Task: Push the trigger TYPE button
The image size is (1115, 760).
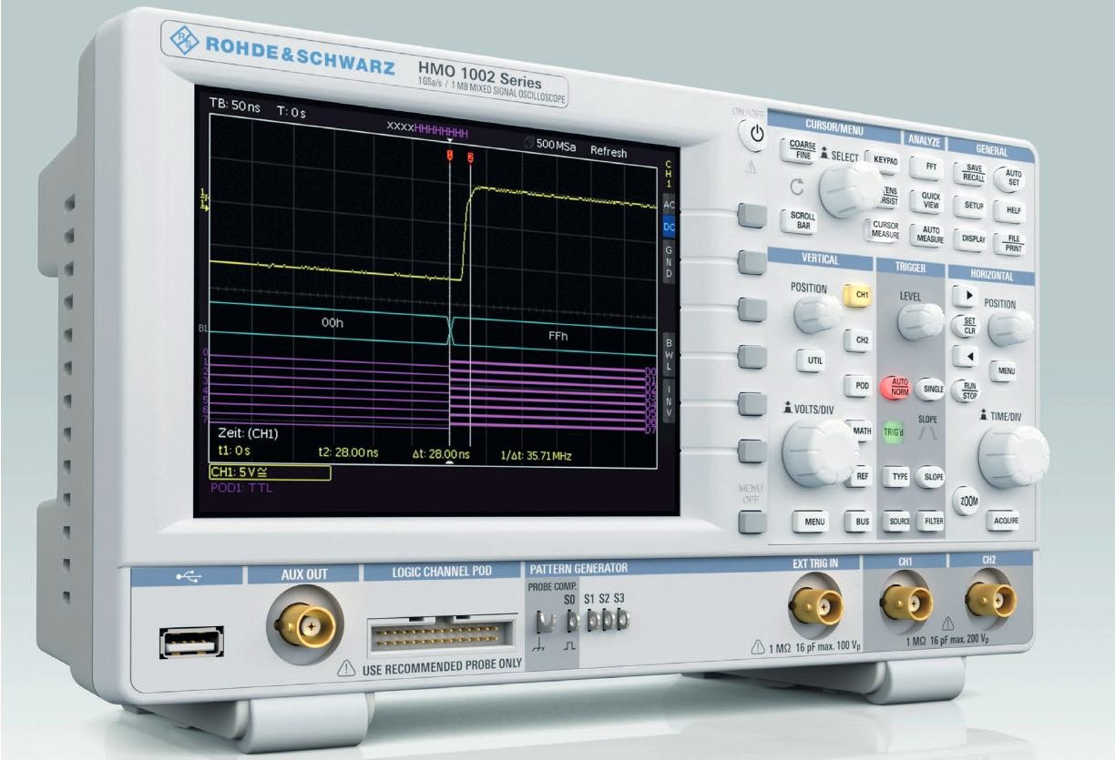Action: pos(897,475)
